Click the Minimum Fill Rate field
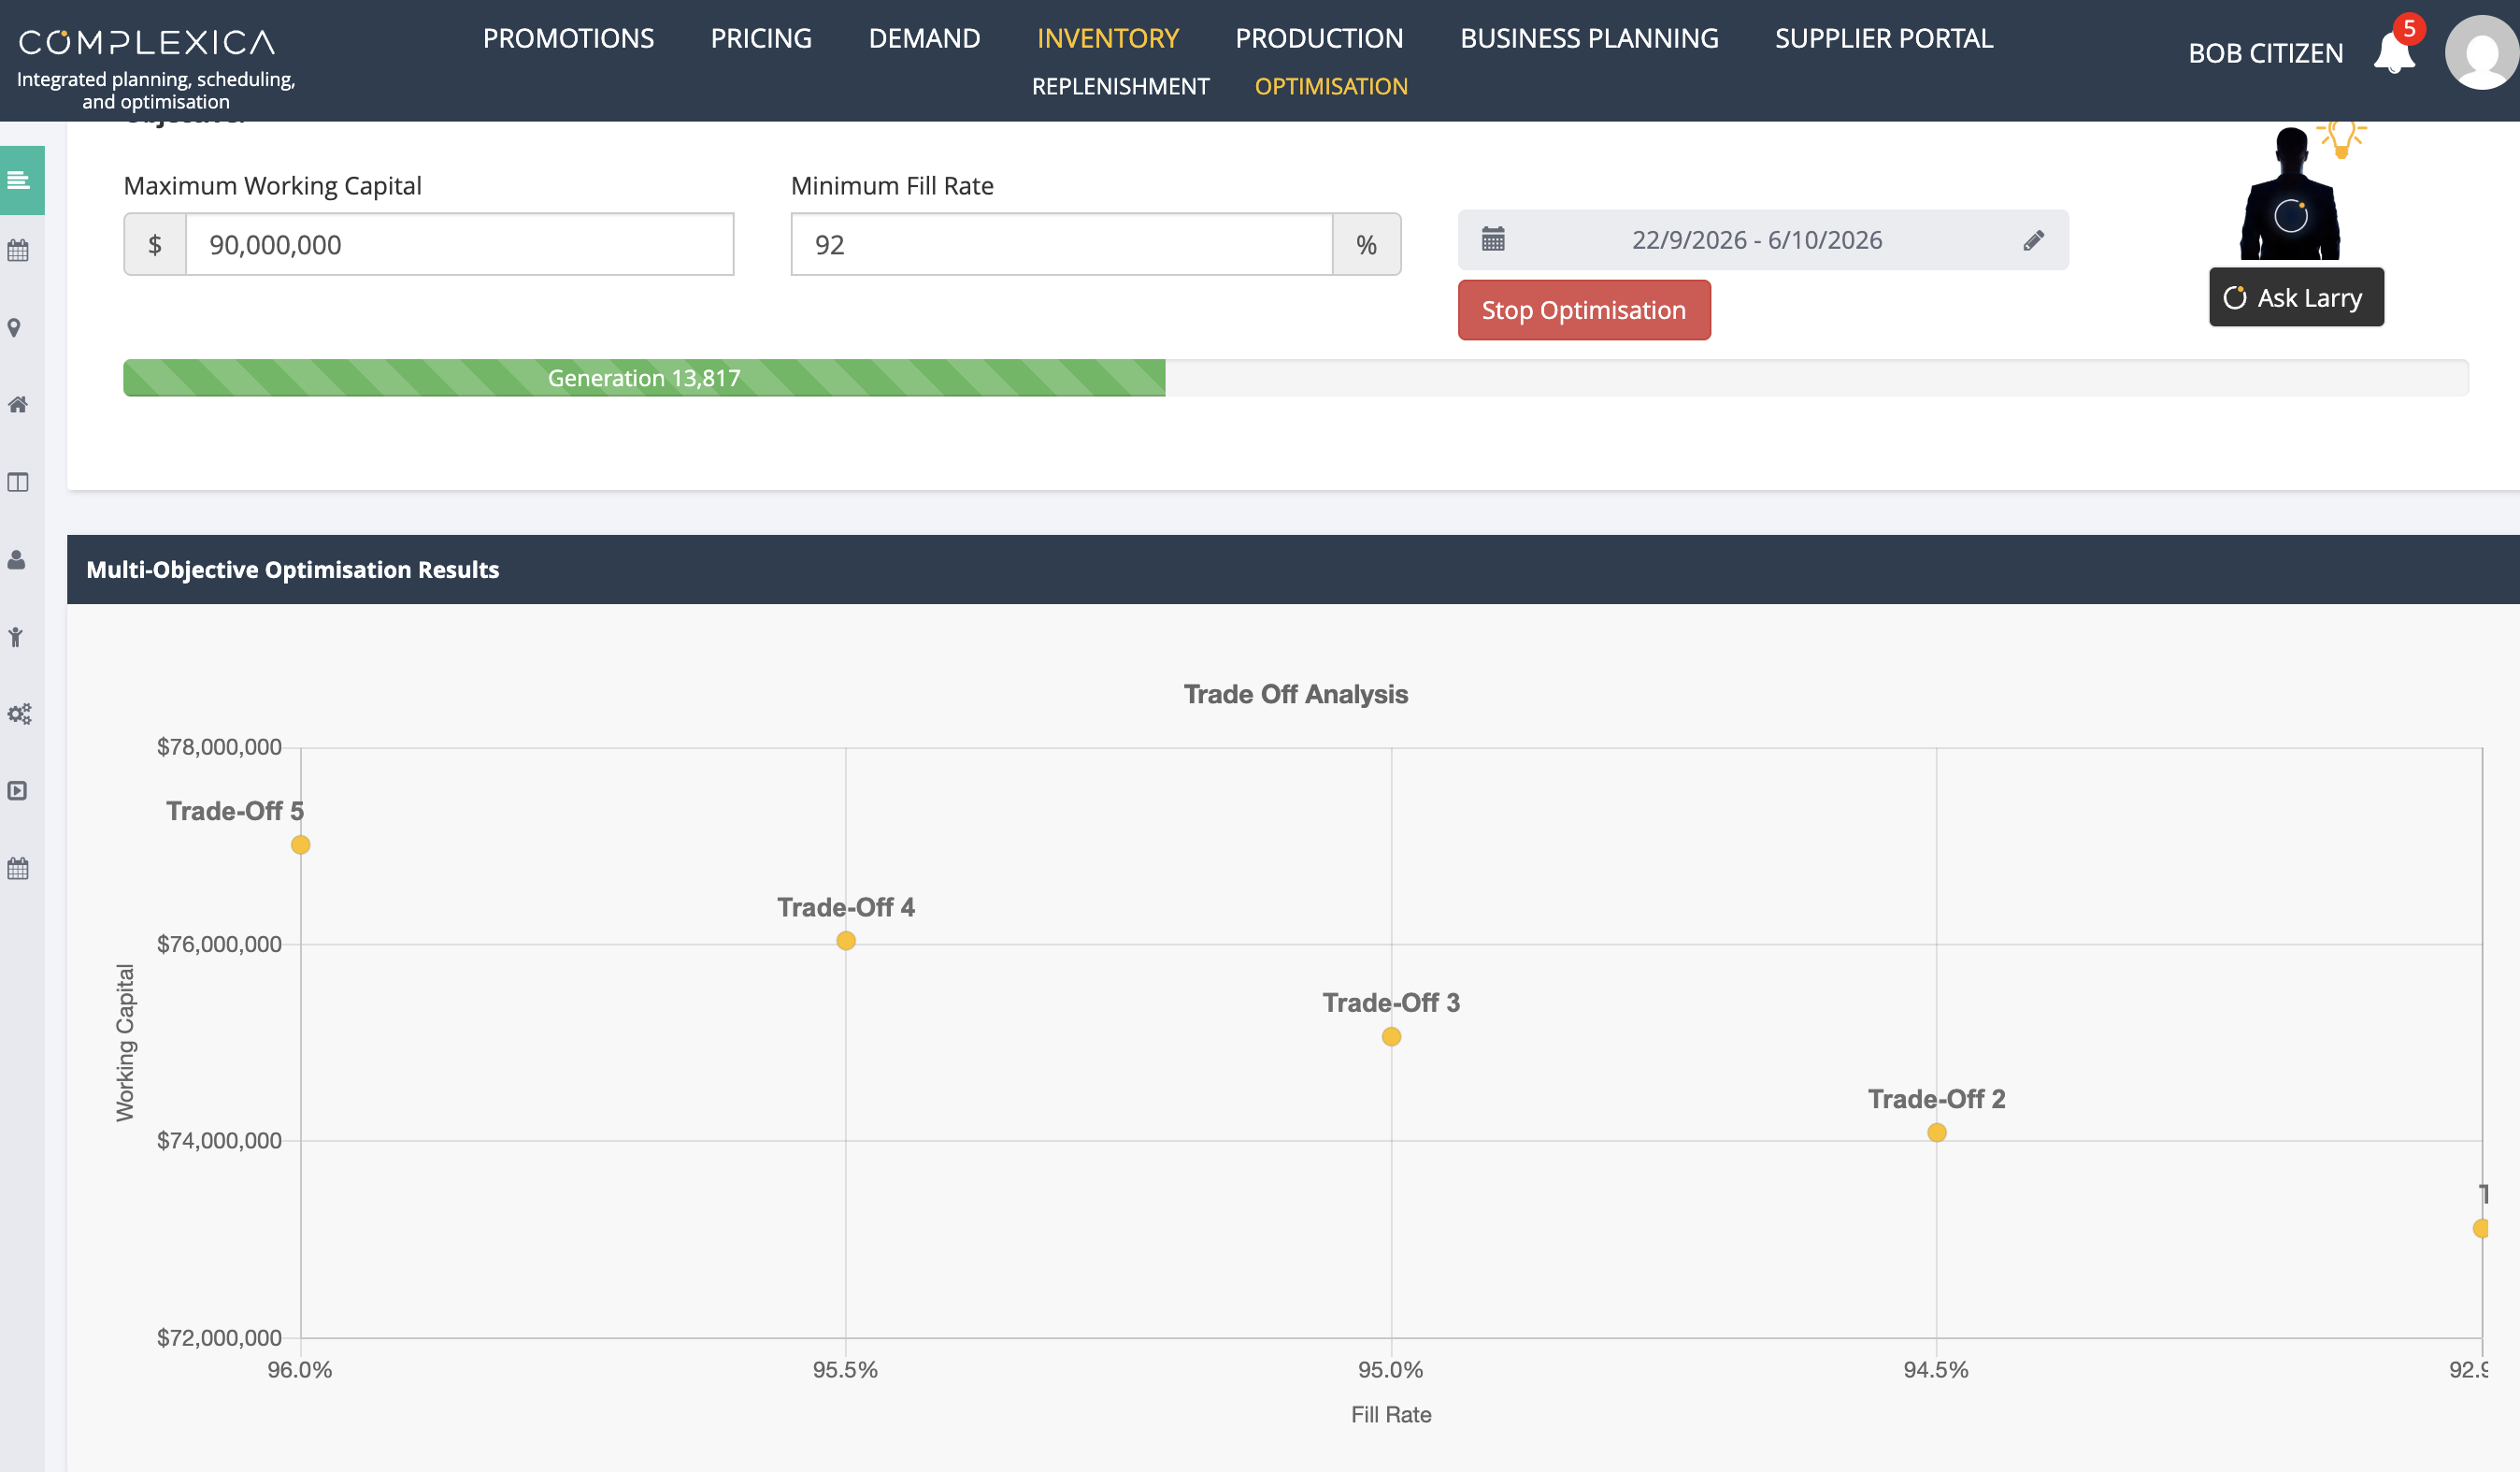 1061,244
